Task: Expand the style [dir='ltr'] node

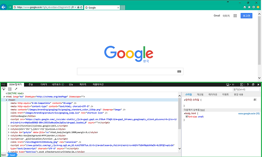Action: point(9,129)
